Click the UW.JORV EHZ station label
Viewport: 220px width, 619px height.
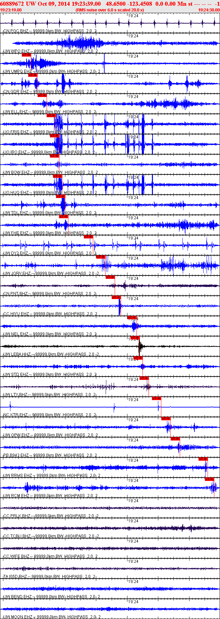[17, 273]
